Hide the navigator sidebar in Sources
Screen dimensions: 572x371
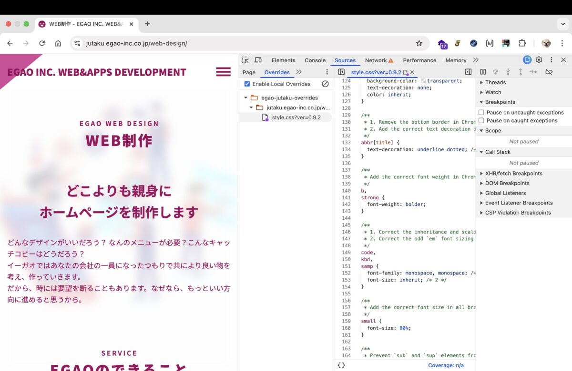(x=341, y=72)
